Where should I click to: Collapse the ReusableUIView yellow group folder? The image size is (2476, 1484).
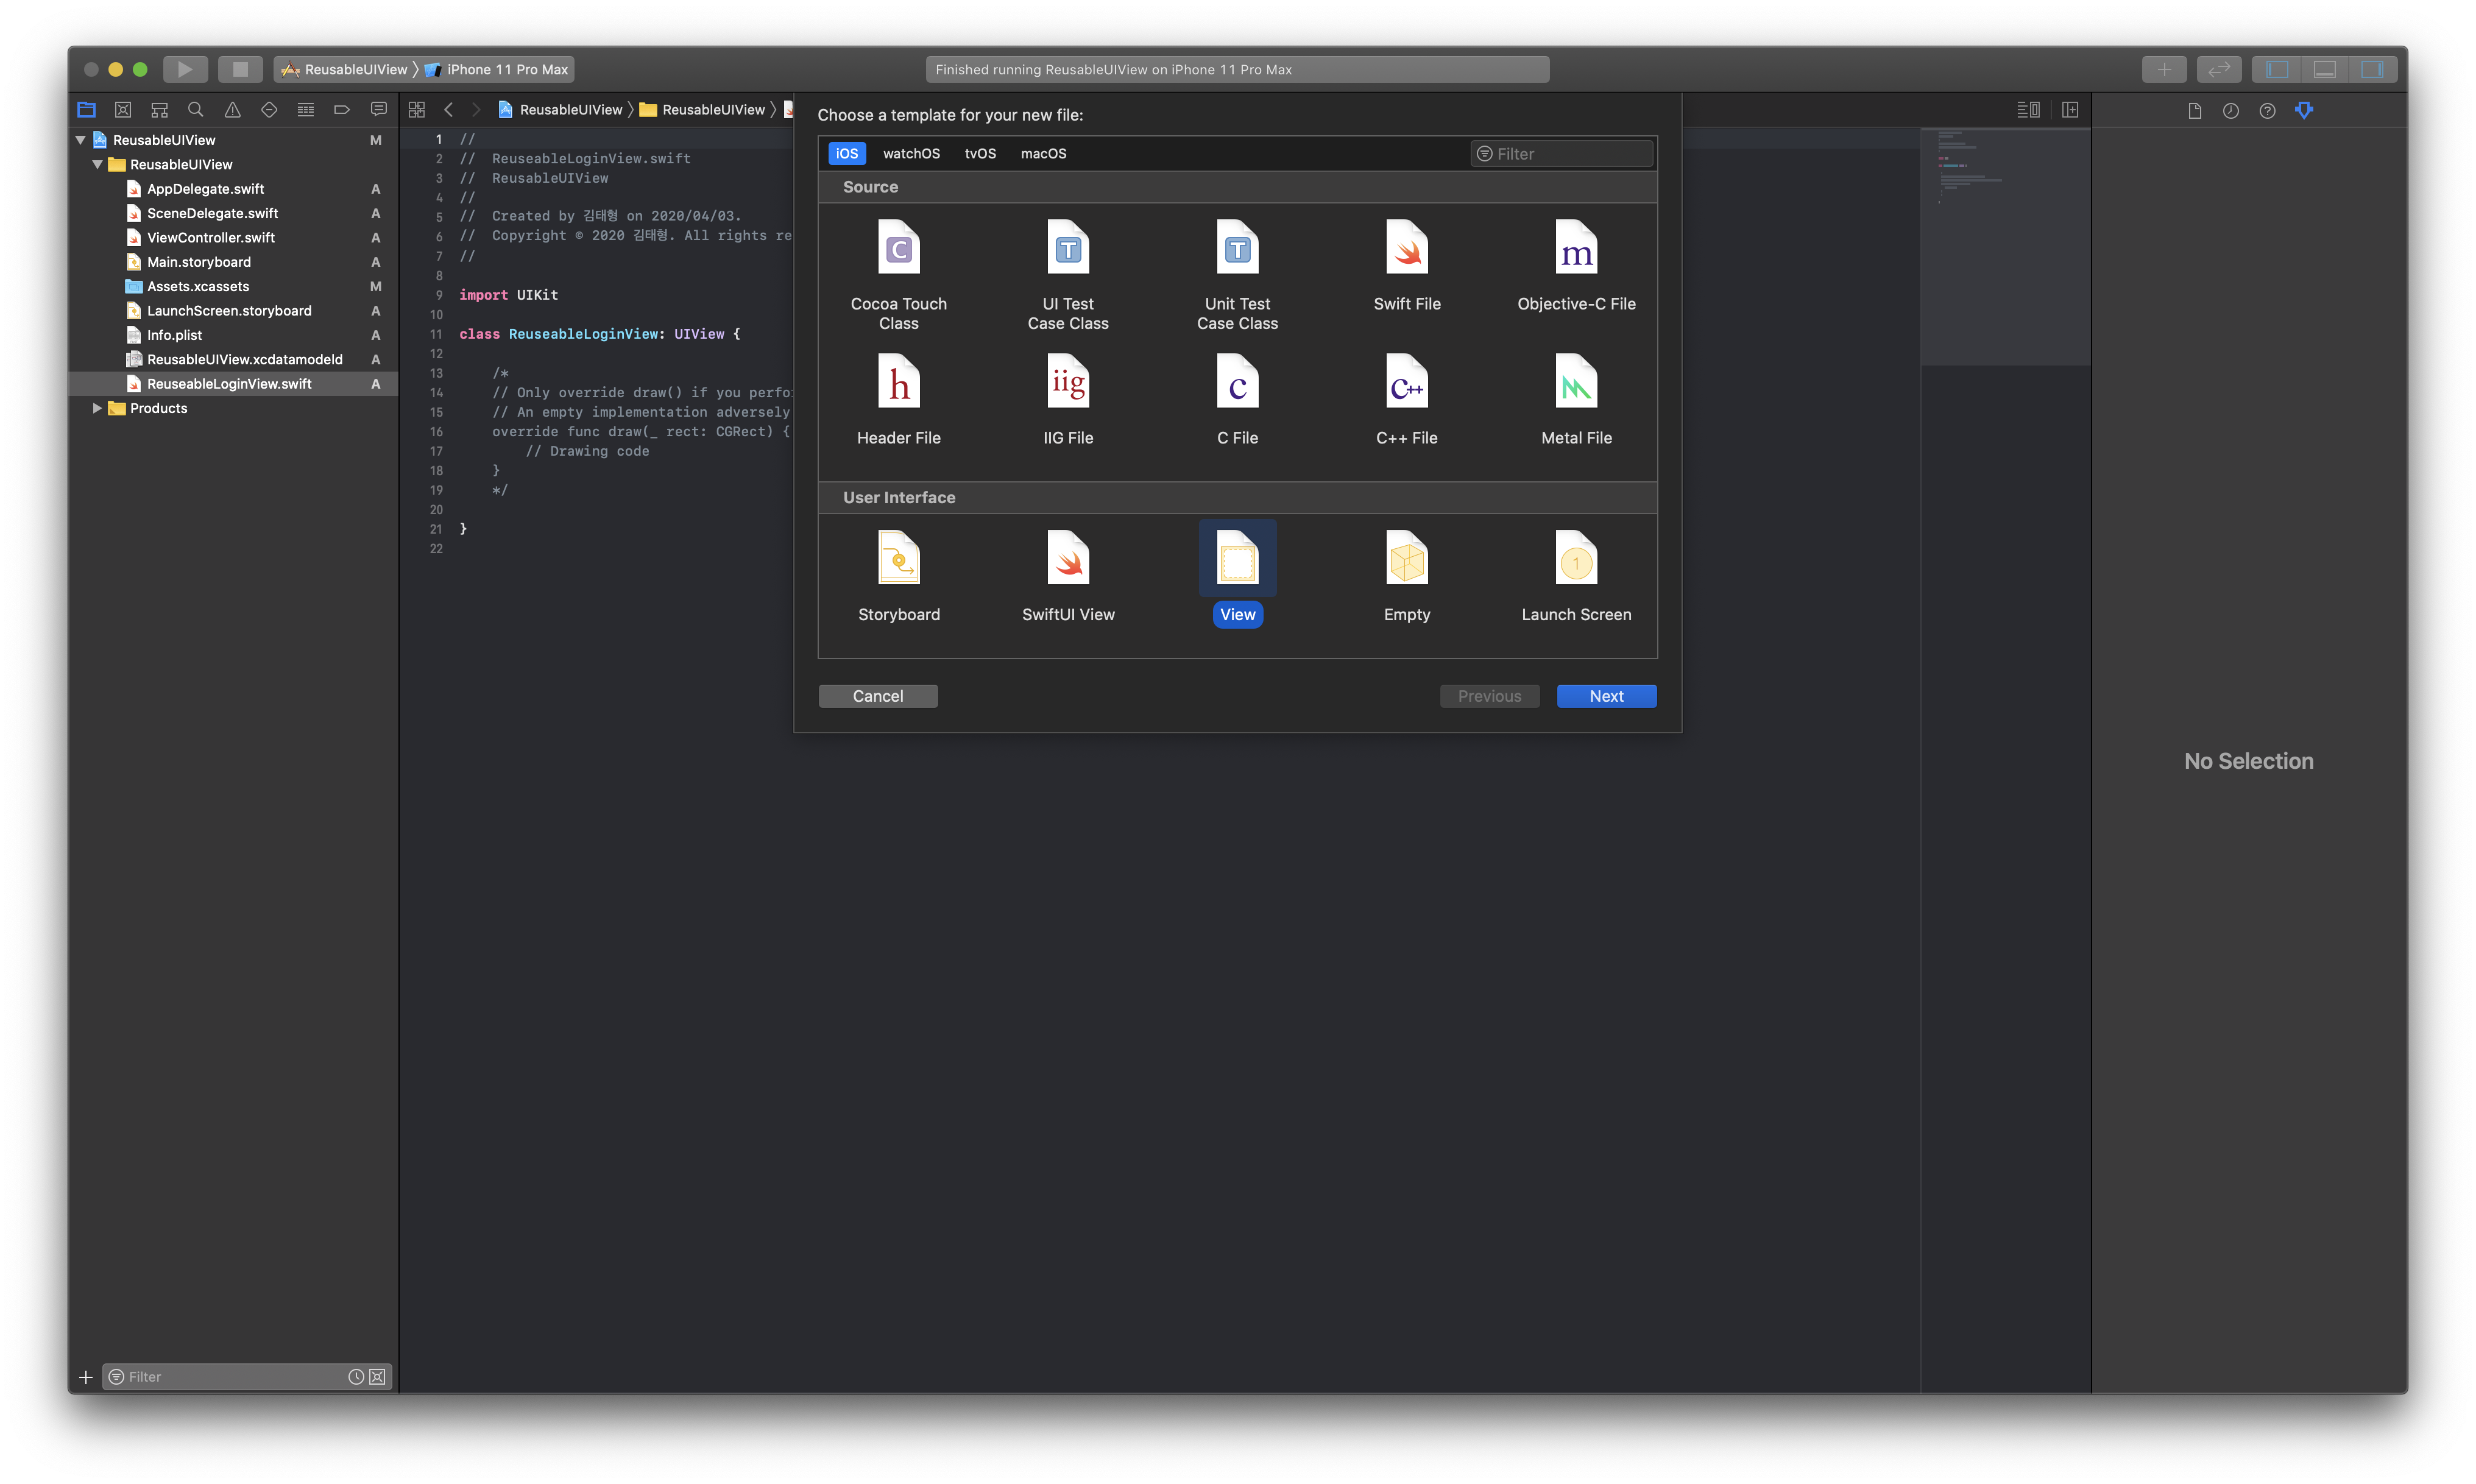[x=97, y=164]
